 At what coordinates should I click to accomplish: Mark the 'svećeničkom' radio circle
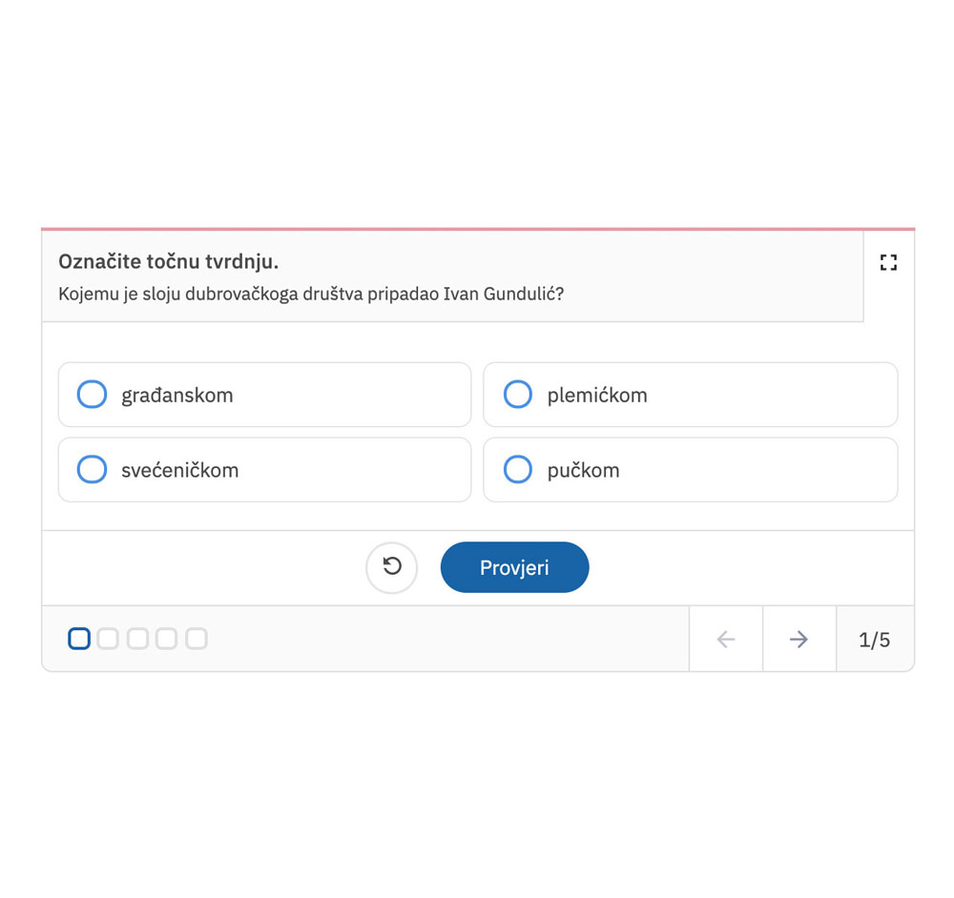[92, 470]
